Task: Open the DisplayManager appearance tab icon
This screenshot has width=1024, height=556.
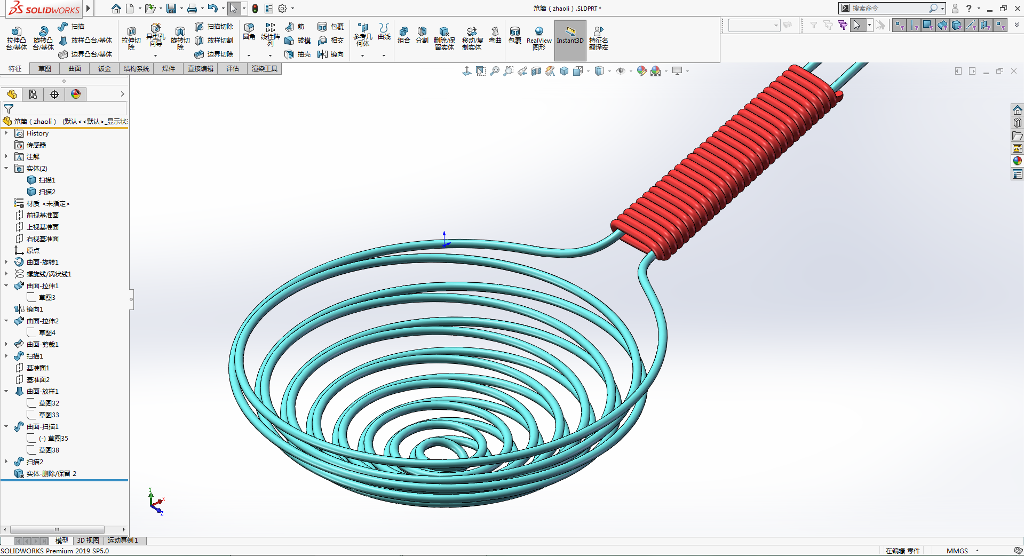Action: click(76, 94)
